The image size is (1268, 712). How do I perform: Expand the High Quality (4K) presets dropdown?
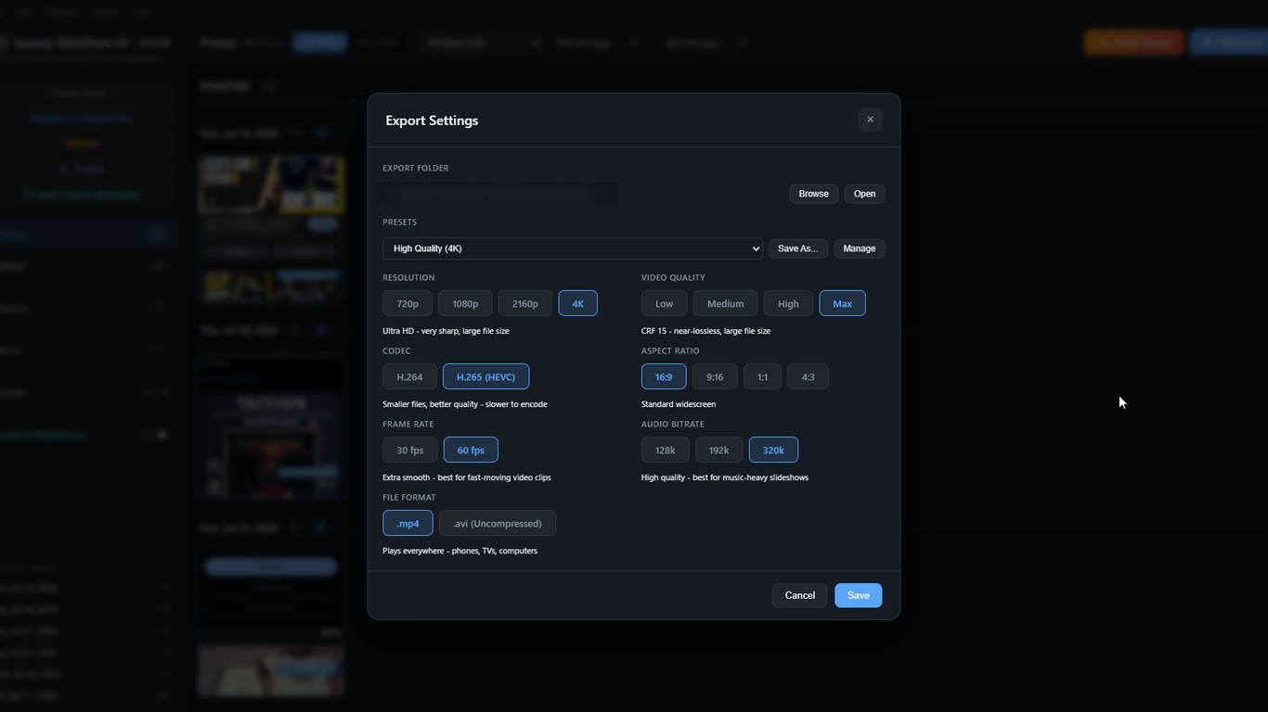pyautogui.click(x=573, y=248)
